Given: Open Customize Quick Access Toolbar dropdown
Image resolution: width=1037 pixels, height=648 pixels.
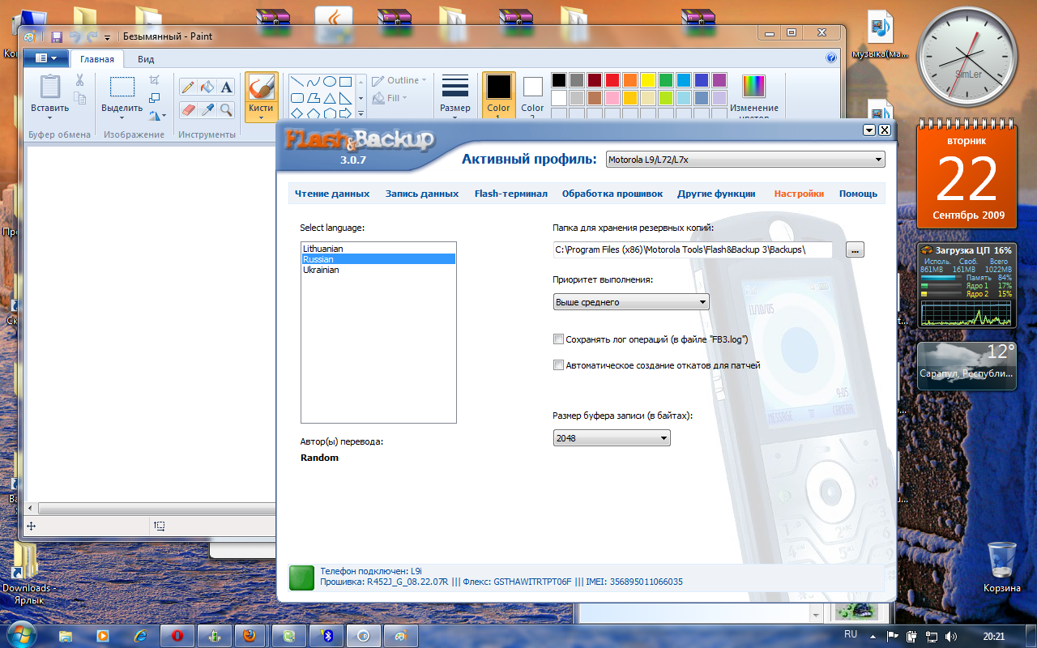Looking at the screenshot, I should click(x=107, y=37).
